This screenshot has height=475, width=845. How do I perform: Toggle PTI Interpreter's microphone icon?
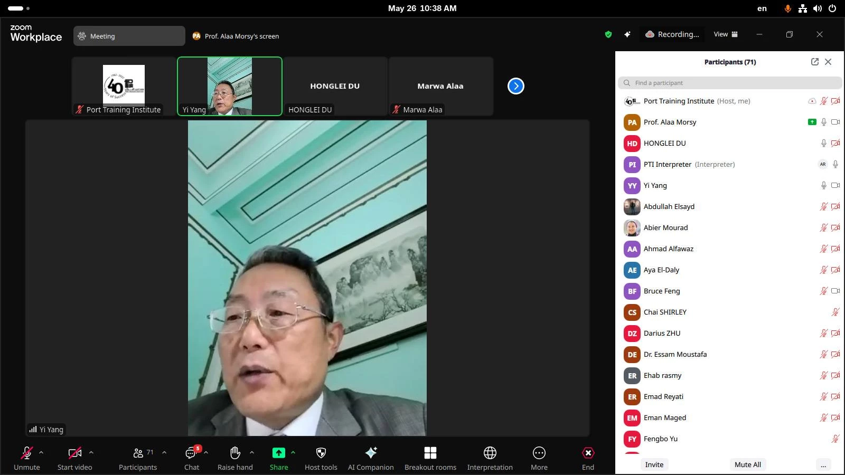[x=835, y=164]
